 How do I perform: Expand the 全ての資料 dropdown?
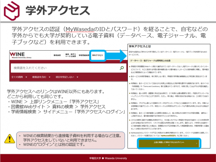[19, 77]
